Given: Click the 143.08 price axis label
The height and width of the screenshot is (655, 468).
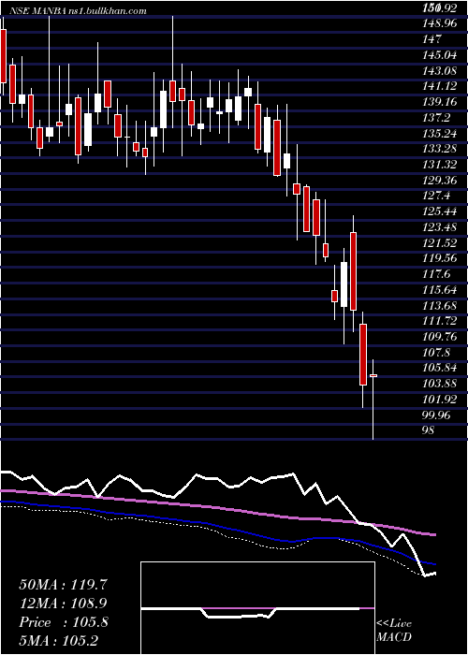Looking at the screenshot, I should [x=440, y=70].
